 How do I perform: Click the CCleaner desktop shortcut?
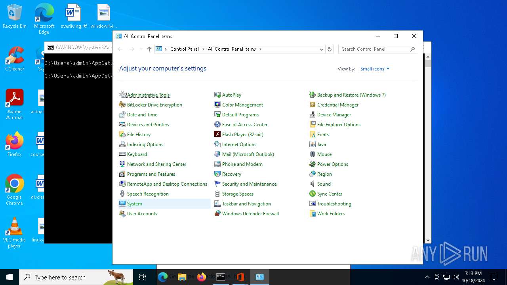15,59
